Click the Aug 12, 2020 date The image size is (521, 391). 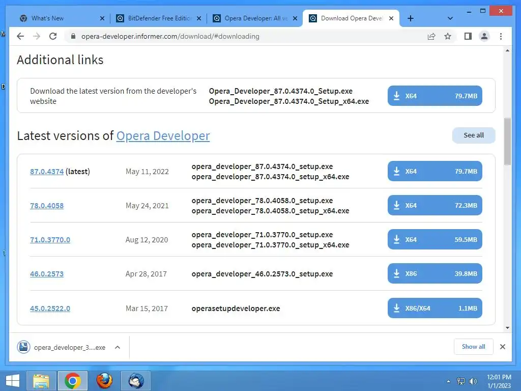[147, 240]
